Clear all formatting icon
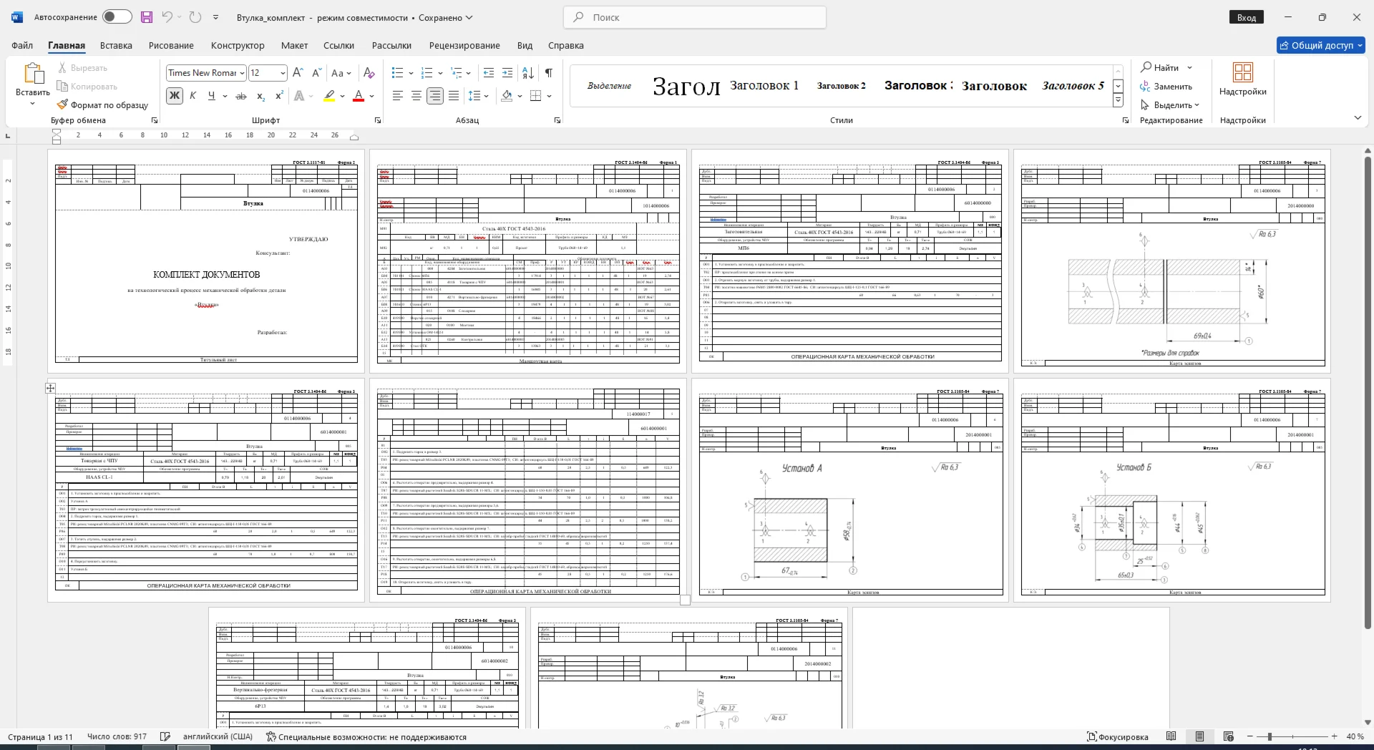The height and width of the screenshot is (750, 1374). pyautogui.click(x=369, y=72)
